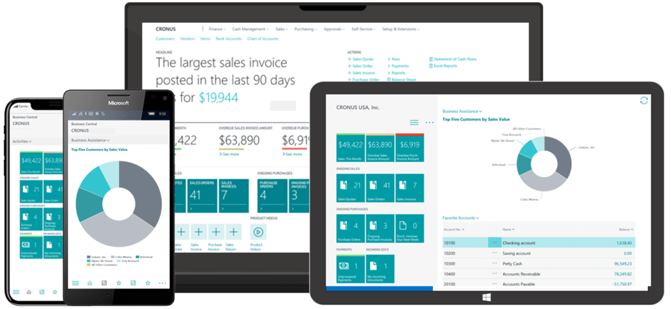This screenshot has width=671, height=309.
Task: Click the row dots for account 10100
Action: tap(495, 243)
